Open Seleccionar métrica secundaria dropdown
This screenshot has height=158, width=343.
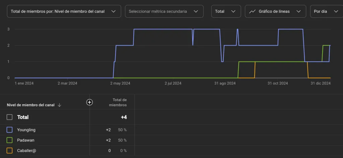point(164,11)
